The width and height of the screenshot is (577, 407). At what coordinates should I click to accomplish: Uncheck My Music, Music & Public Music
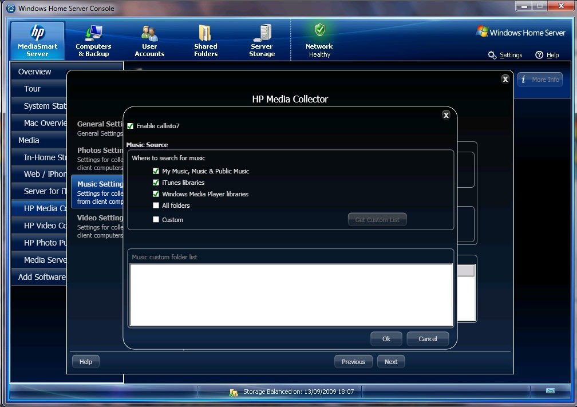pyautogui.click(x=156, y=171)
